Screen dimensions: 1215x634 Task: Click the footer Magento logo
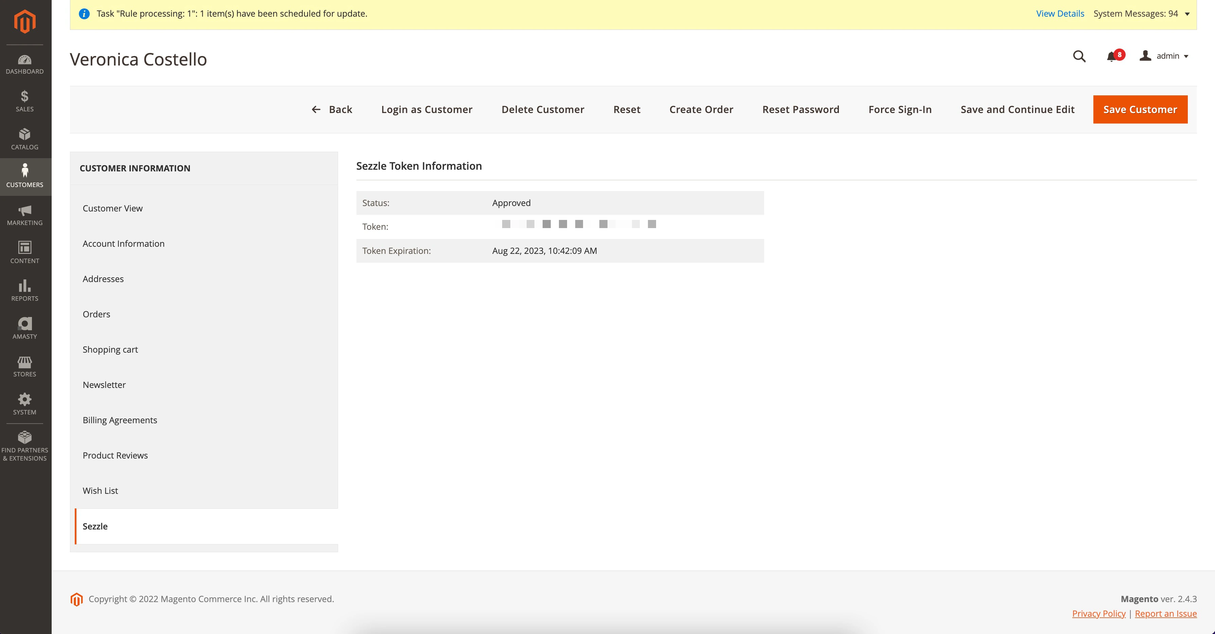76,599
